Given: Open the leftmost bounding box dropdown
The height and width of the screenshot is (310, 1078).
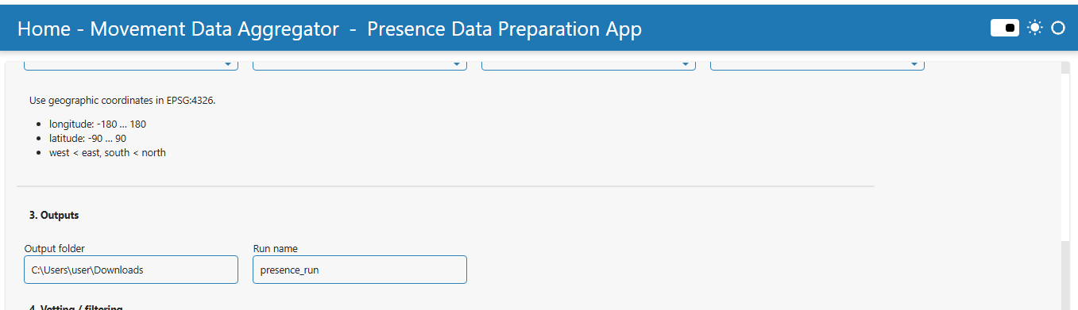Looking at the screenshot, I should (131, 64).
